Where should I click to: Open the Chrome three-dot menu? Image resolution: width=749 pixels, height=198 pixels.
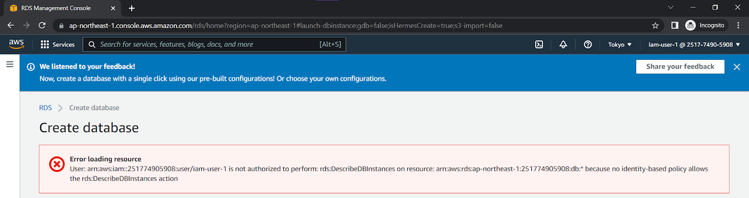point(738,25)
